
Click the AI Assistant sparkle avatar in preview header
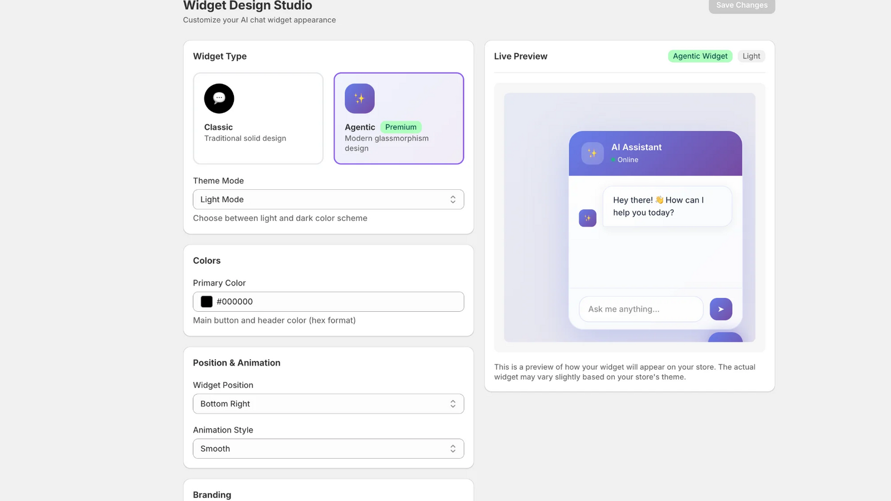point(591,153)
